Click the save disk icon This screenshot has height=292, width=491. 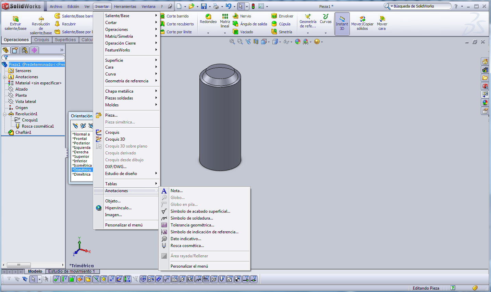point(204,6)
